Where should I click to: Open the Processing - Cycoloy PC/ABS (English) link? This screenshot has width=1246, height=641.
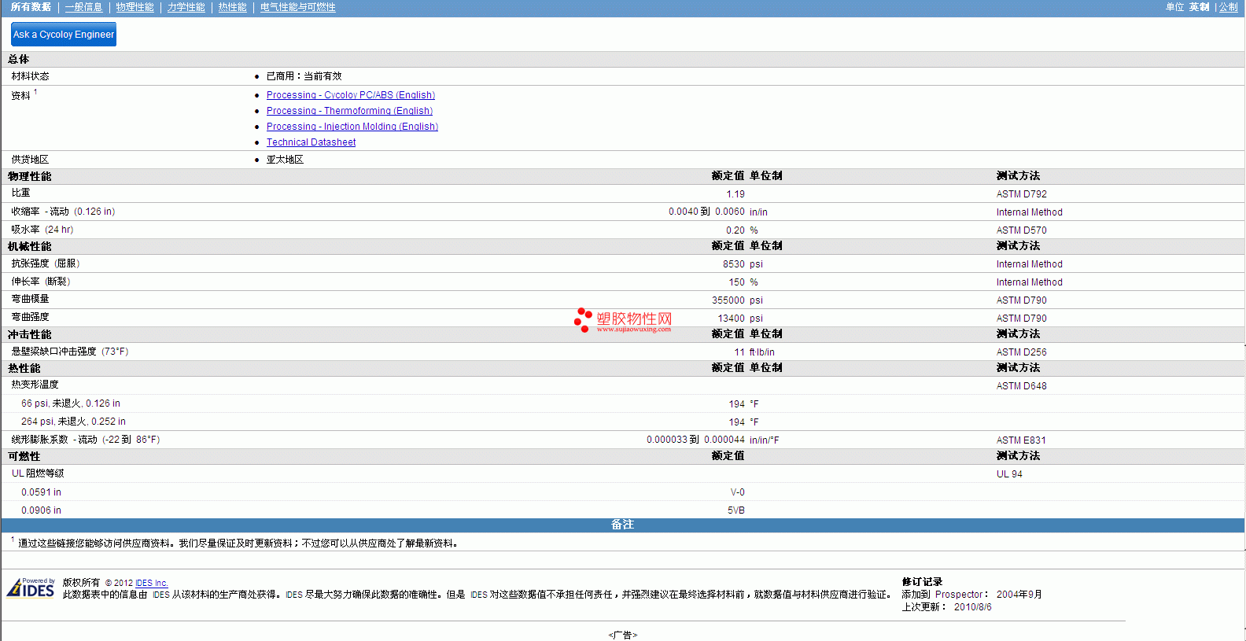(351, 95)
